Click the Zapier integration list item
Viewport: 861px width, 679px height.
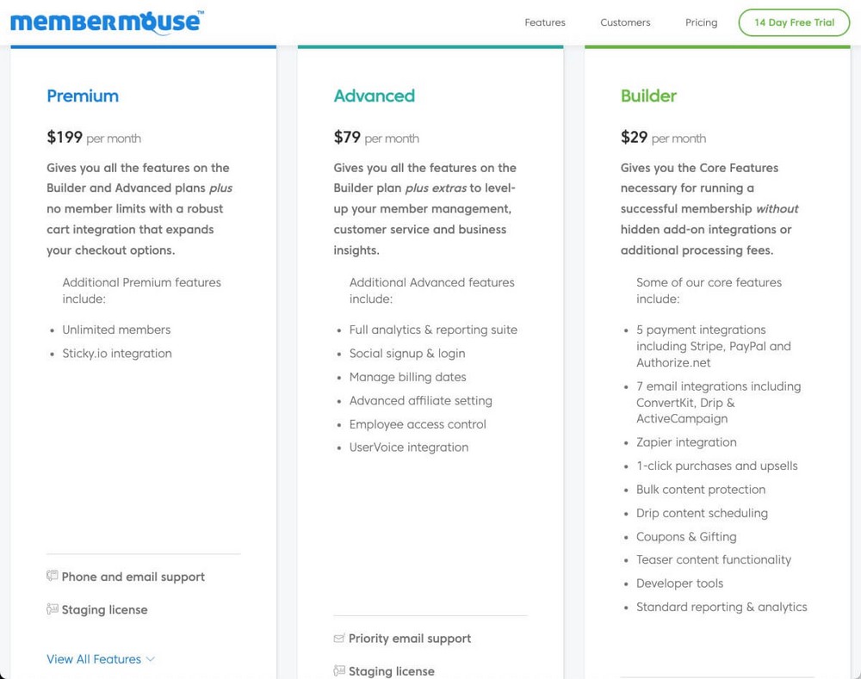point(686,441)
